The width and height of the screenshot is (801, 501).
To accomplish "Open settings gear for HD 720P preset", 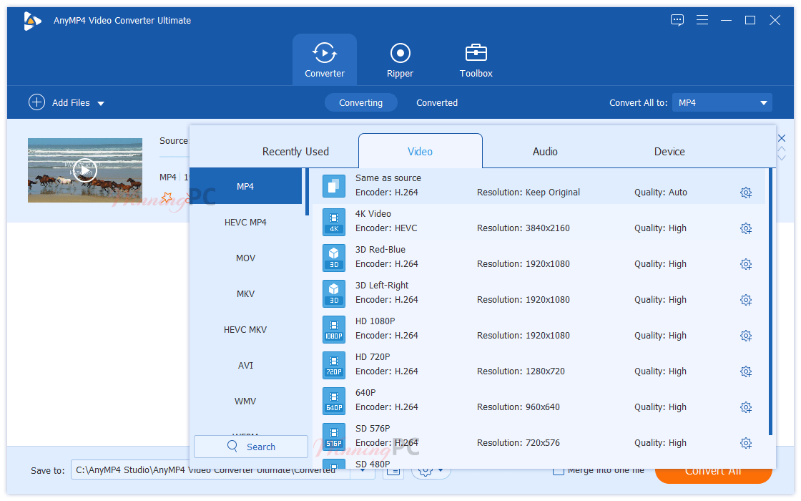I will coord(746,371).
